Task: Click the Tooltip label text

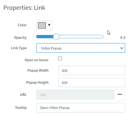Action: click(x=21, y=108)
